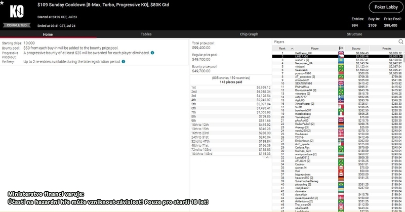405x212 pixels.
Task: Open the Tables tab
Action: 146,34
